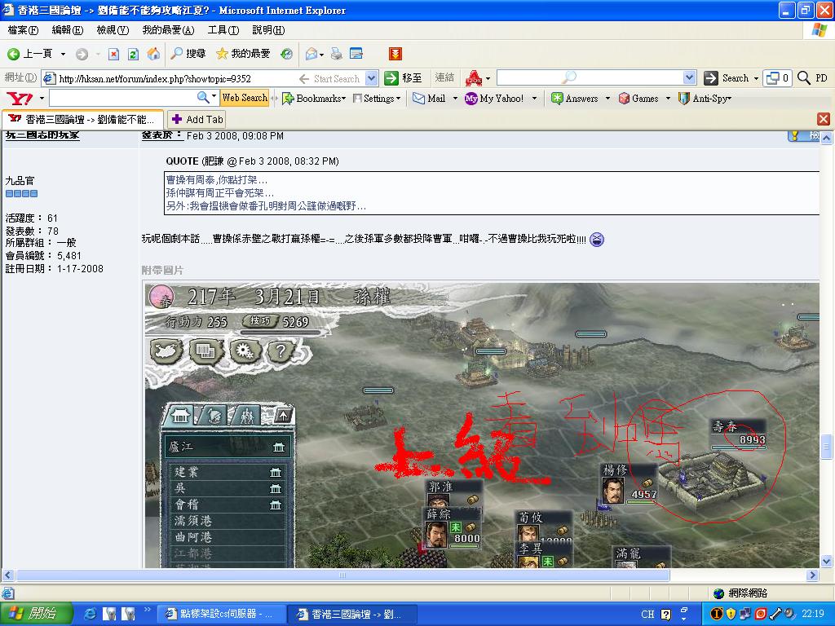Click the horizontal scrollbar right arrow
835x626 pixels.
pyautogui.click(x=813, y=575)
